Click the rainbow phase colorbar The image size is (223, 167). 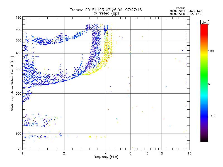[x=204, y=83]
